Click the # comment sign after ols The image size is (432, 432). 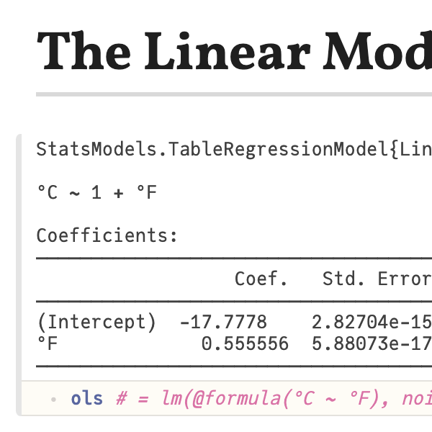122,399
